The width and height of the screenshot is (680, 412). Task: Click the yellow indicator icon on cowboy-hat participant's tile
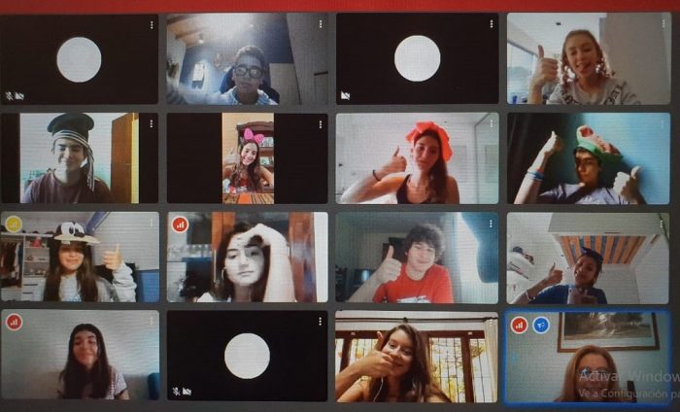(x=14, y=224)
